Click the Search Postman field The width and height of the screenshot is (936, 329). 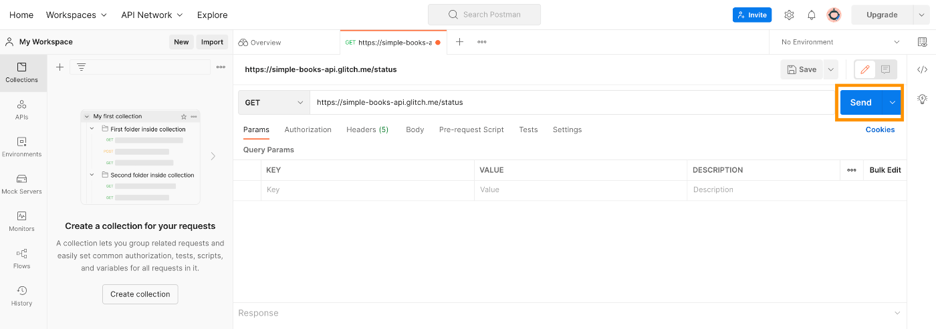[484, 15]
